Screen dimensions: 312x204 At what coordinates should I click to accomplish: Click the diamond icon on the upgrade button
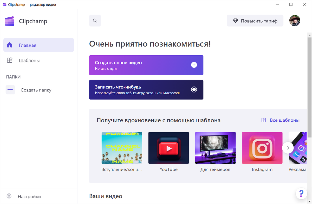236,21
